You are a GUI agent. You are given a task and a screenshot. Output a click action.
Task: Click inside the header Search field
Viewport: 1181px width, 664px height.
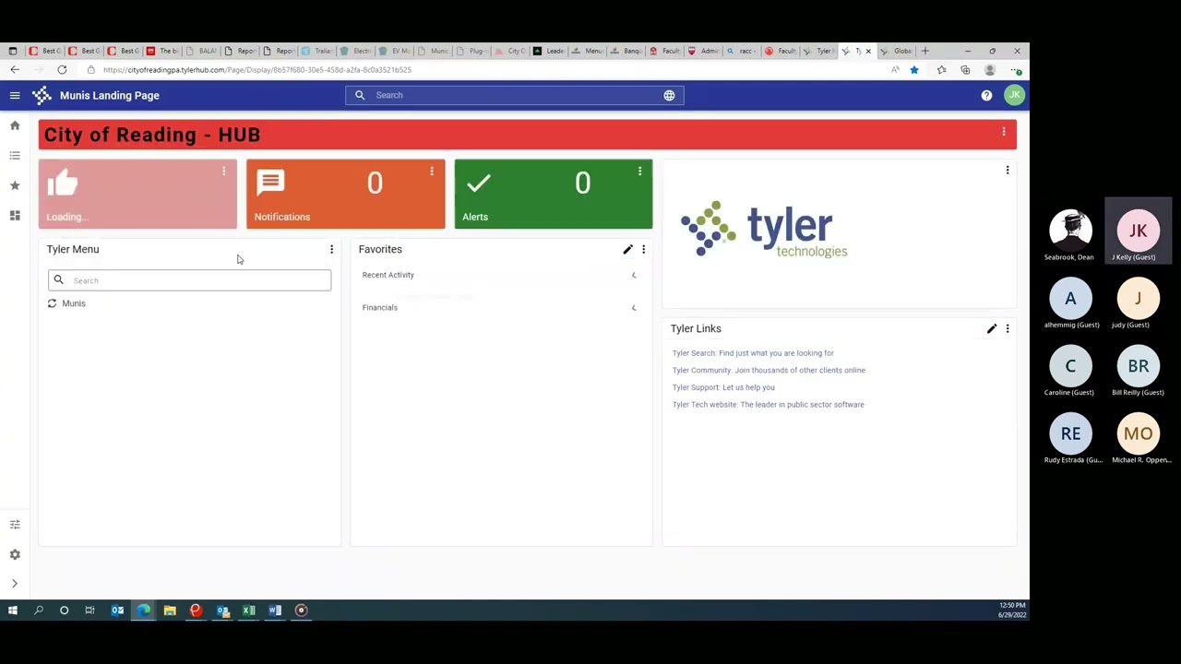(x=515, y=95)
